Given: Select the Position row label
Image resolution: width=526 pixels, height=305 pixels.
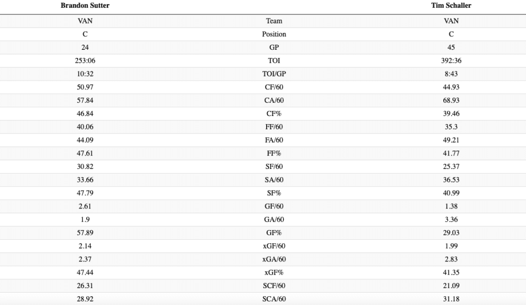Looking at the screenshot, I should click(x=274, y=34).
